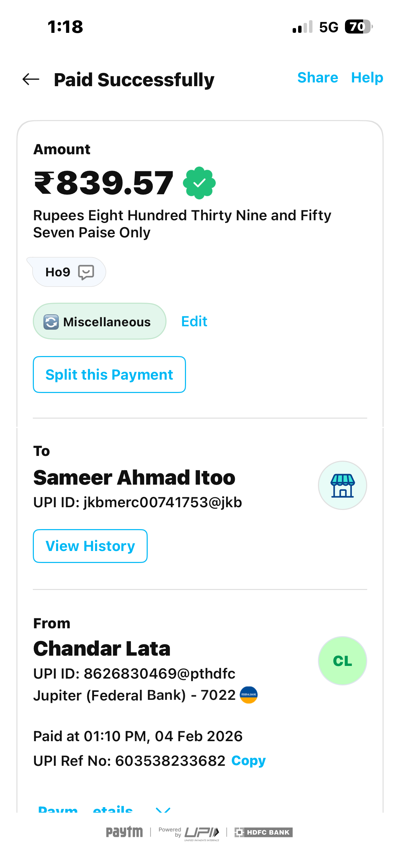400x866 pixels.
Task: Open the Ho9 message note bubble
Action: [x=69, y=272]
